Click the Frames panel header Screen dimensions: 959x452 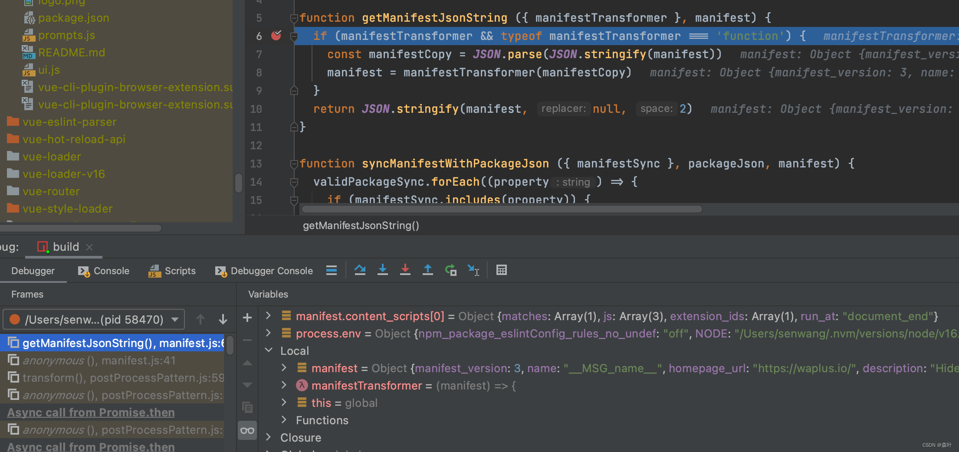pyautogui.click(x=27, y=294)
